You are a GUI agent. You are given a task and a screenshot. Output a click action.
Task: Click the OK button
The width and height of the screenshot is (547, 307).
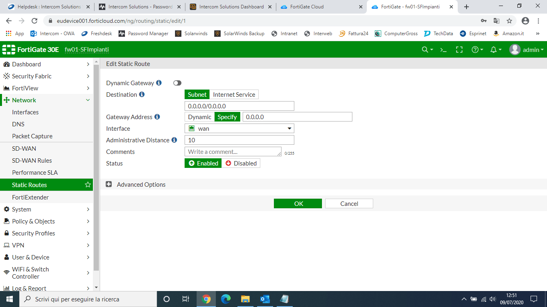pos(298,203)
